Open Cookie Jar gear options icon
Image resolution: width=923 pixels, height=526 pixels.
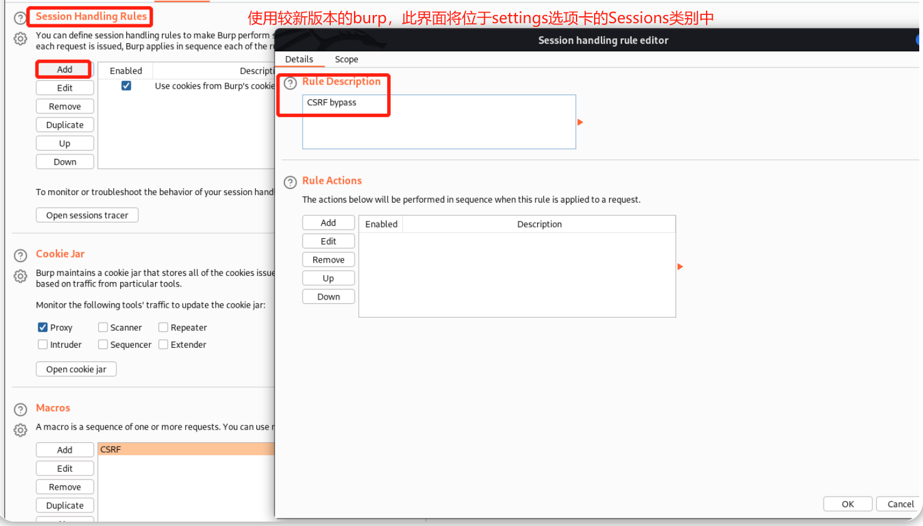[20, 276]
